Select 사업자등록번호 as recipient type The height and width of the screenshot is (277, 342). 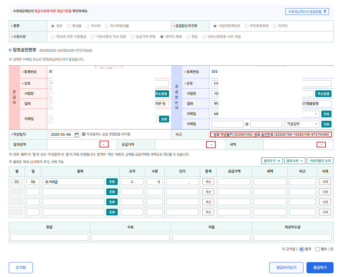click(215, 26)
